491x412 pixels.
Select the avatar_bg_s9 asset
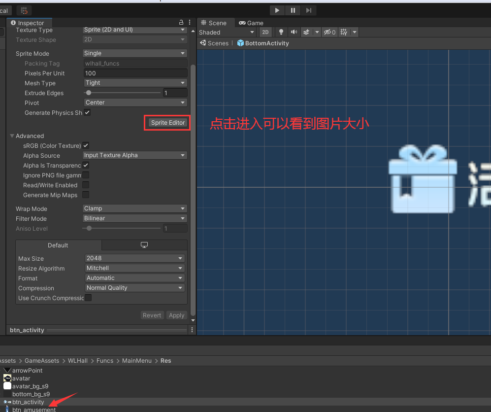click(x=30, y=386)
